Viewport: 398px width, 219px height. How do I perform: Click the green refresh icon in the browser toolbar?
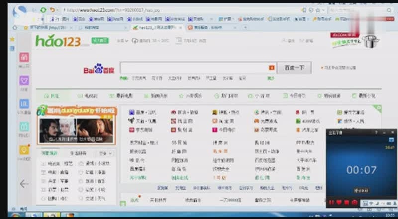43,10
